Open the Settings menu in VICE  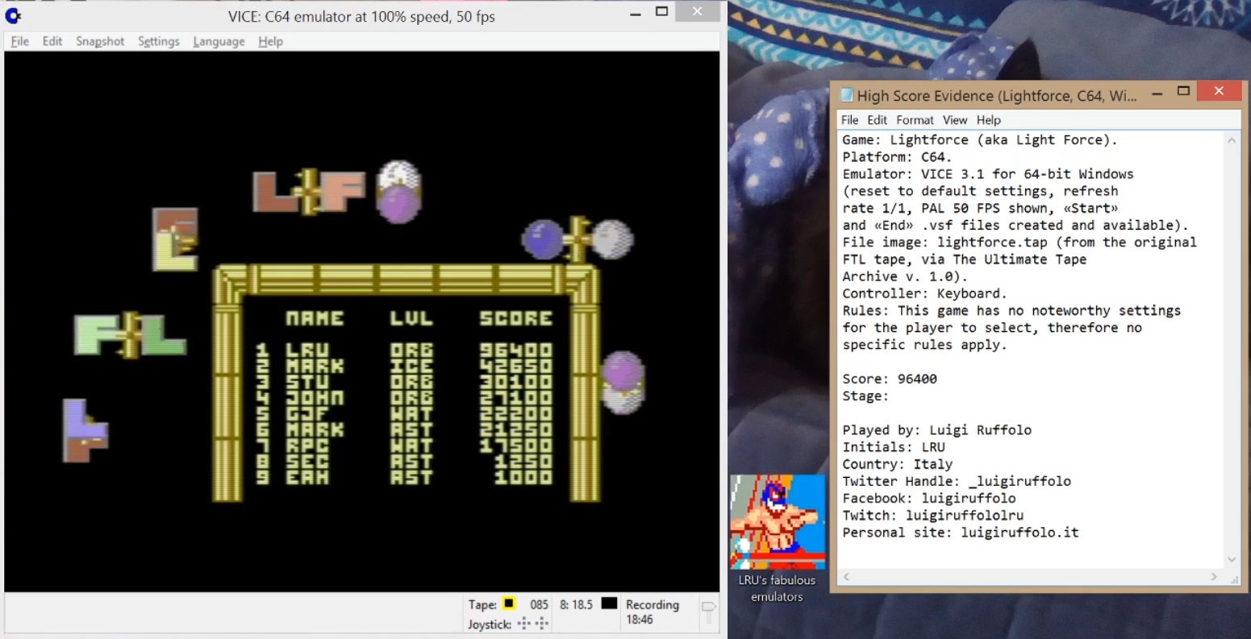[158, 41]
